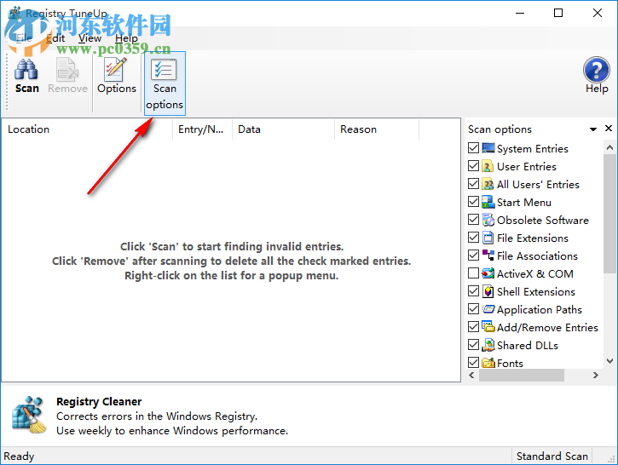Viewport: 618px width, 465px height.
Task: Click the Scan options horizontal scrollbar thumb
Action: [x=522, y=376]
